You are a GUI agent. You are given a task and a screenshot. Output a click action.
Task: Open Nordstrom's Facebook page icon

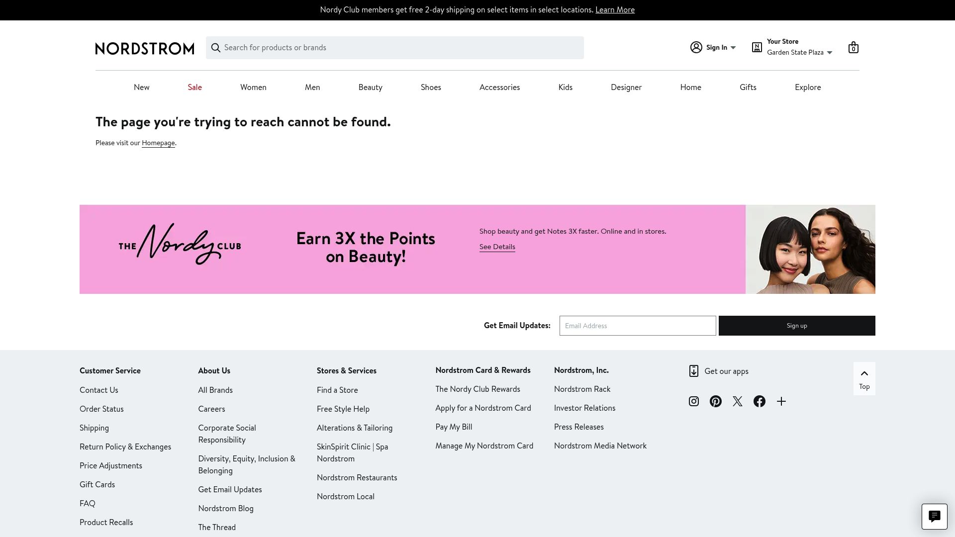[760, 401]
